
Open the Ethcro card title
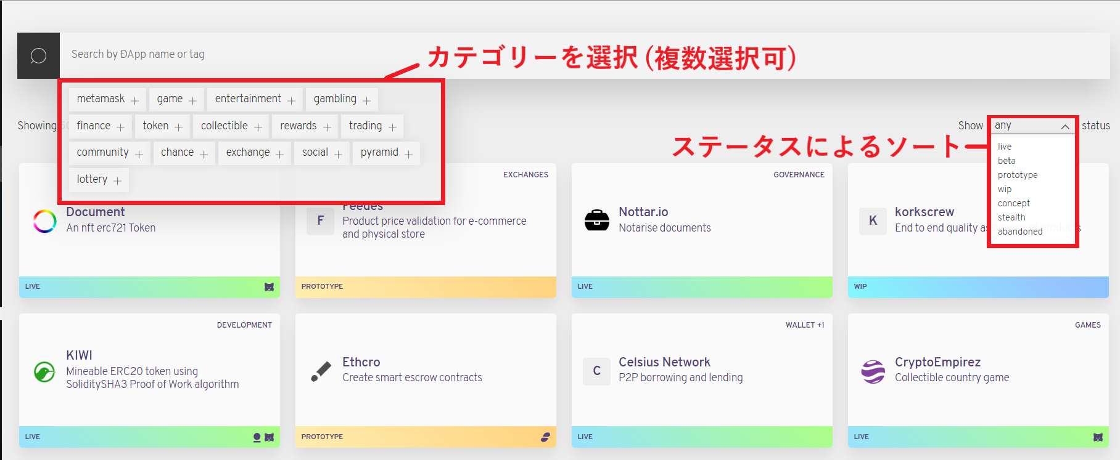(361, 362)
